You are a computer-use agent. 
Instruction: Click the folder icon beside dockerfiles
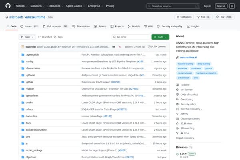click(x=23, y=116)
